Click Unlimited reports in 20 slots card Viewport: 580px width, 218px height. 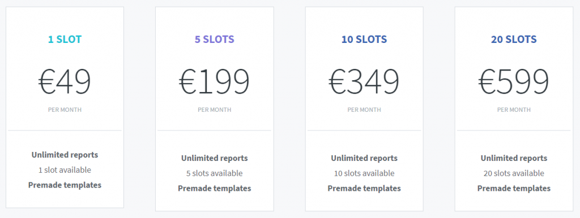pos(514,158)
